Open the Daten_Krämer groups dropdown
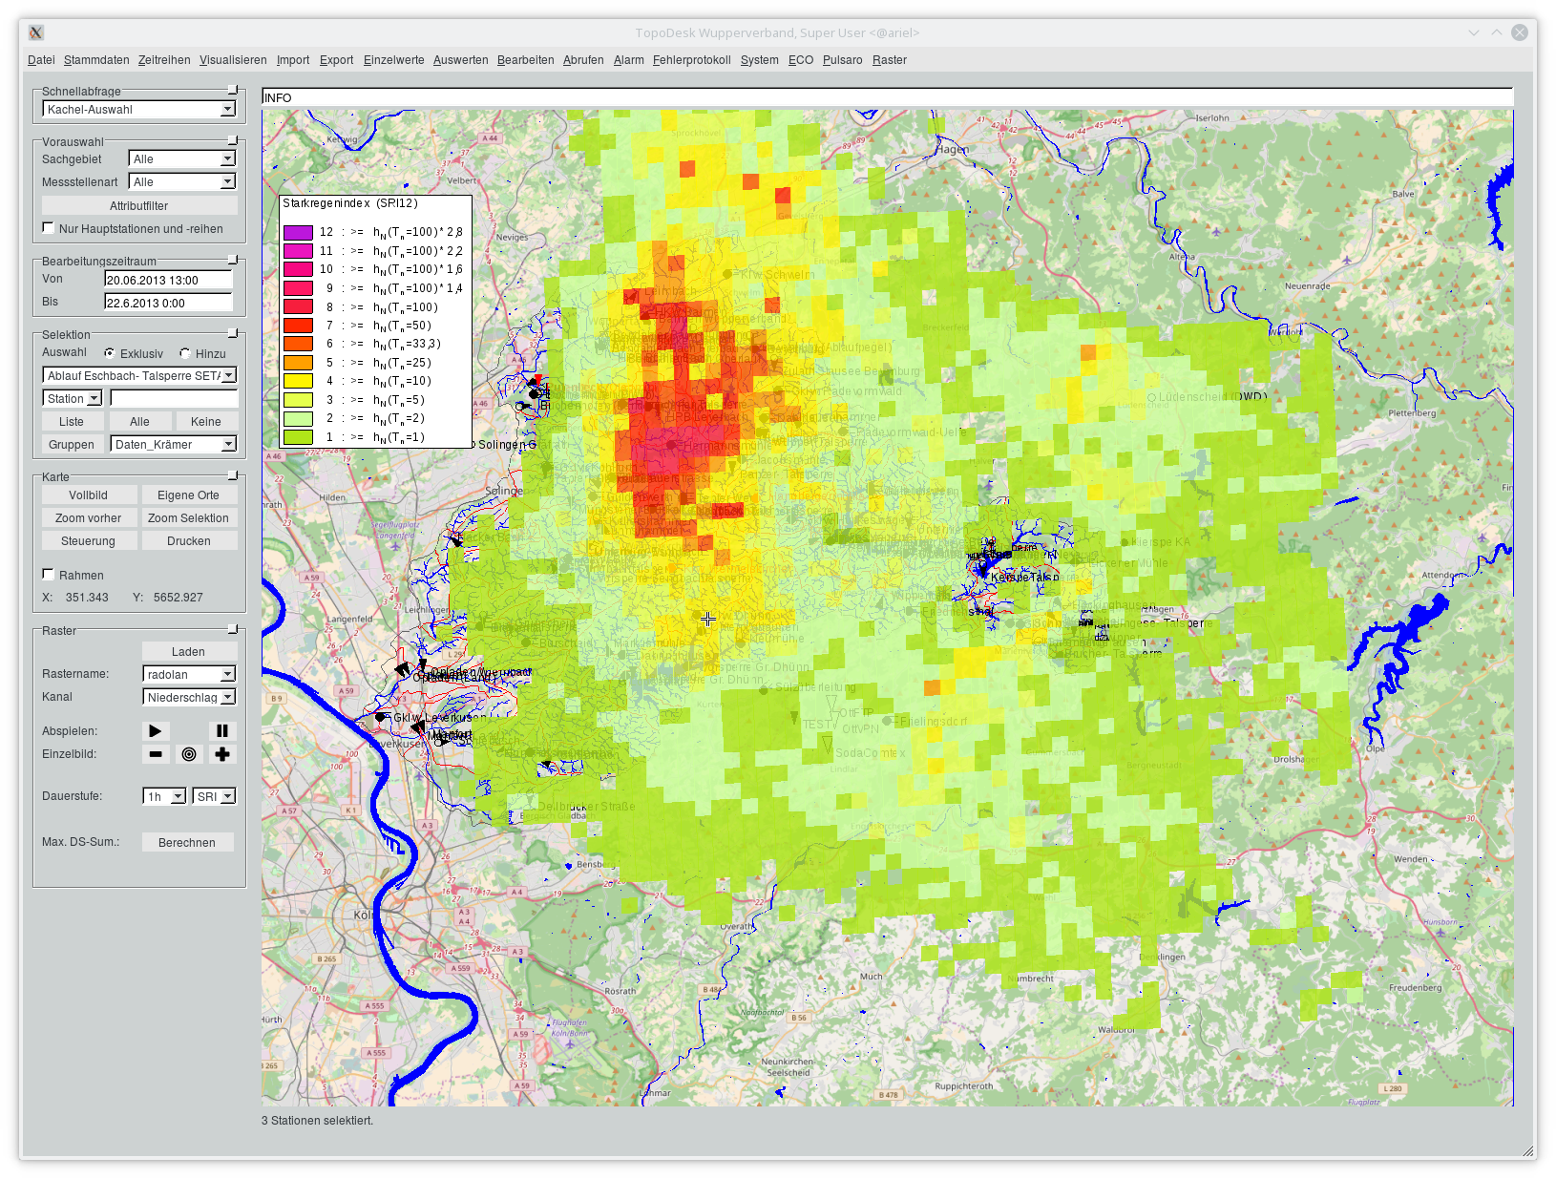The width and height of the screenshot is (1556, 1179). (174, 445)
